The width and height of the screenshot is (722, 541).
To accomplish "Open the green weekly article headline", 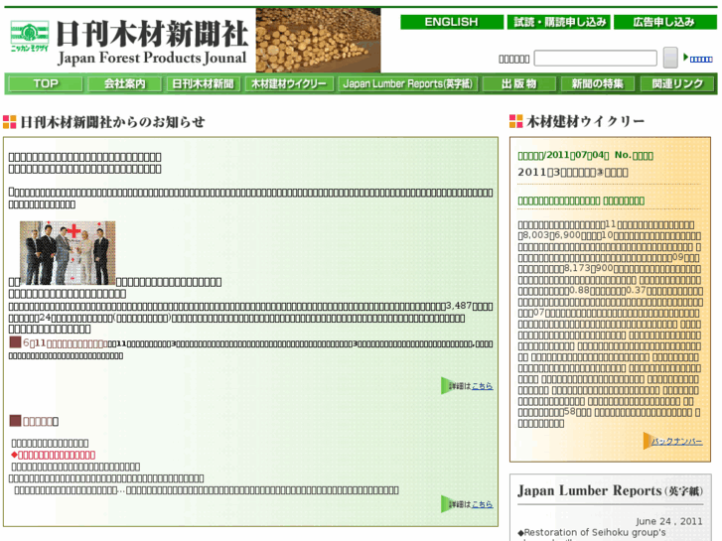I will (x=581, y=201).
